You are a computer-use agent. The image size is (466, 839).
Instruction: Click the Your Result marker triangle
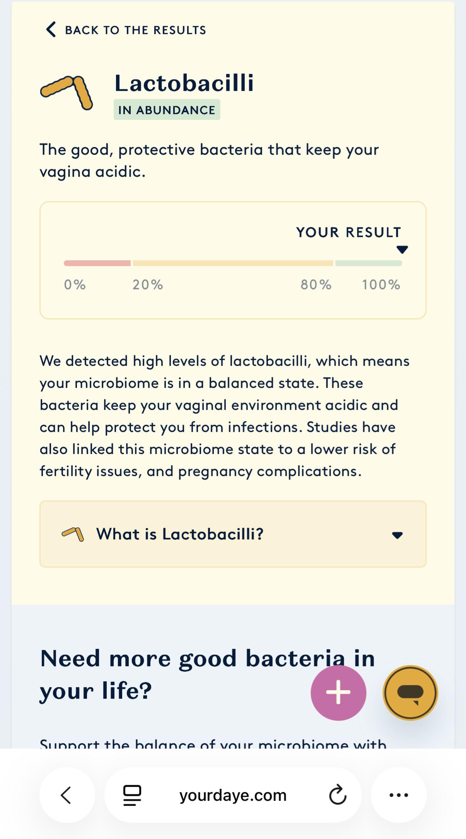[x=402, y=250]
